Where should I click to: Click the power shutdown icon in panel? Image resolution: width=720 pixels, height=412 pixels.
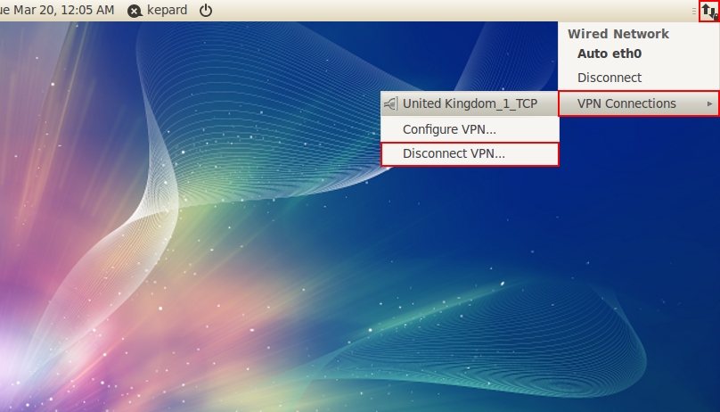click(x=206, y=10)
